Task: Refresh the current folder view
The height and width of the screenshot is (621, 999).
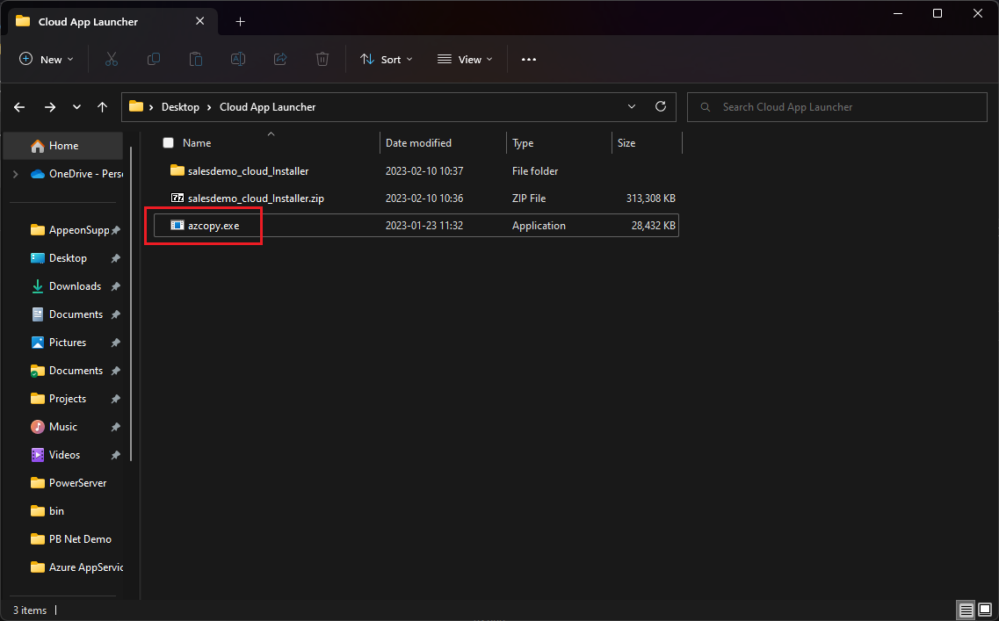Action: tap(661, 106)
